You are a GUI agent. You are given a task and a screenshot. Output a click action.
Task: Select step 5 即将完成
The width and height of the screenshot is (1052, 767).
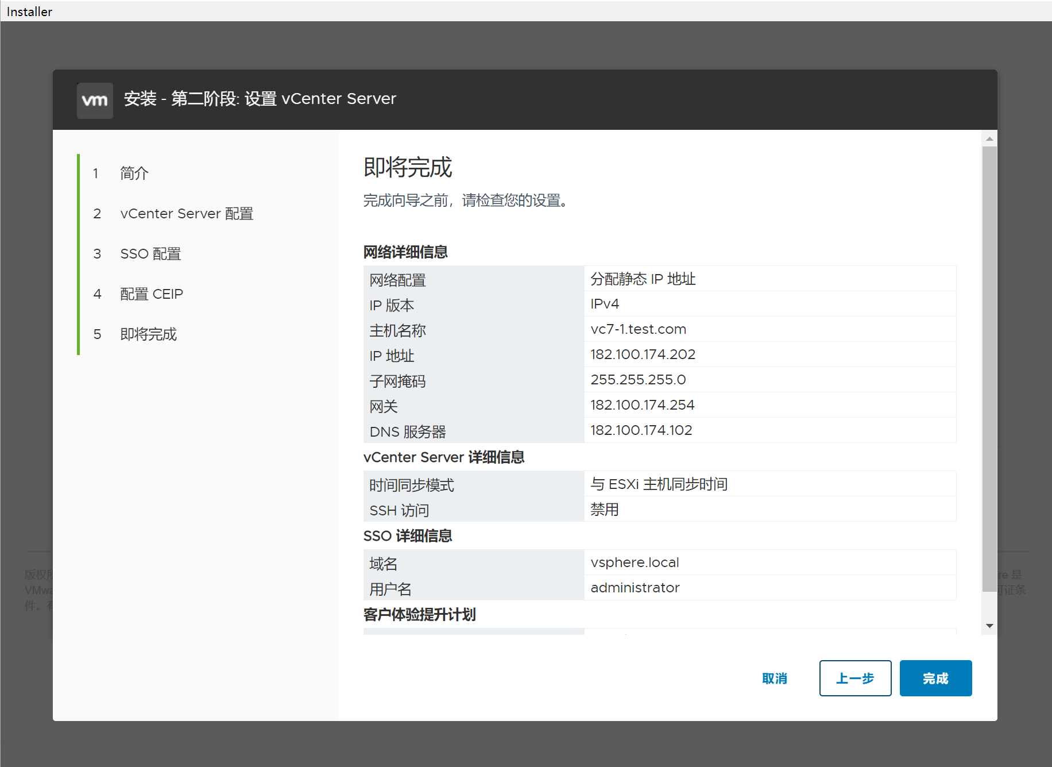148,334
